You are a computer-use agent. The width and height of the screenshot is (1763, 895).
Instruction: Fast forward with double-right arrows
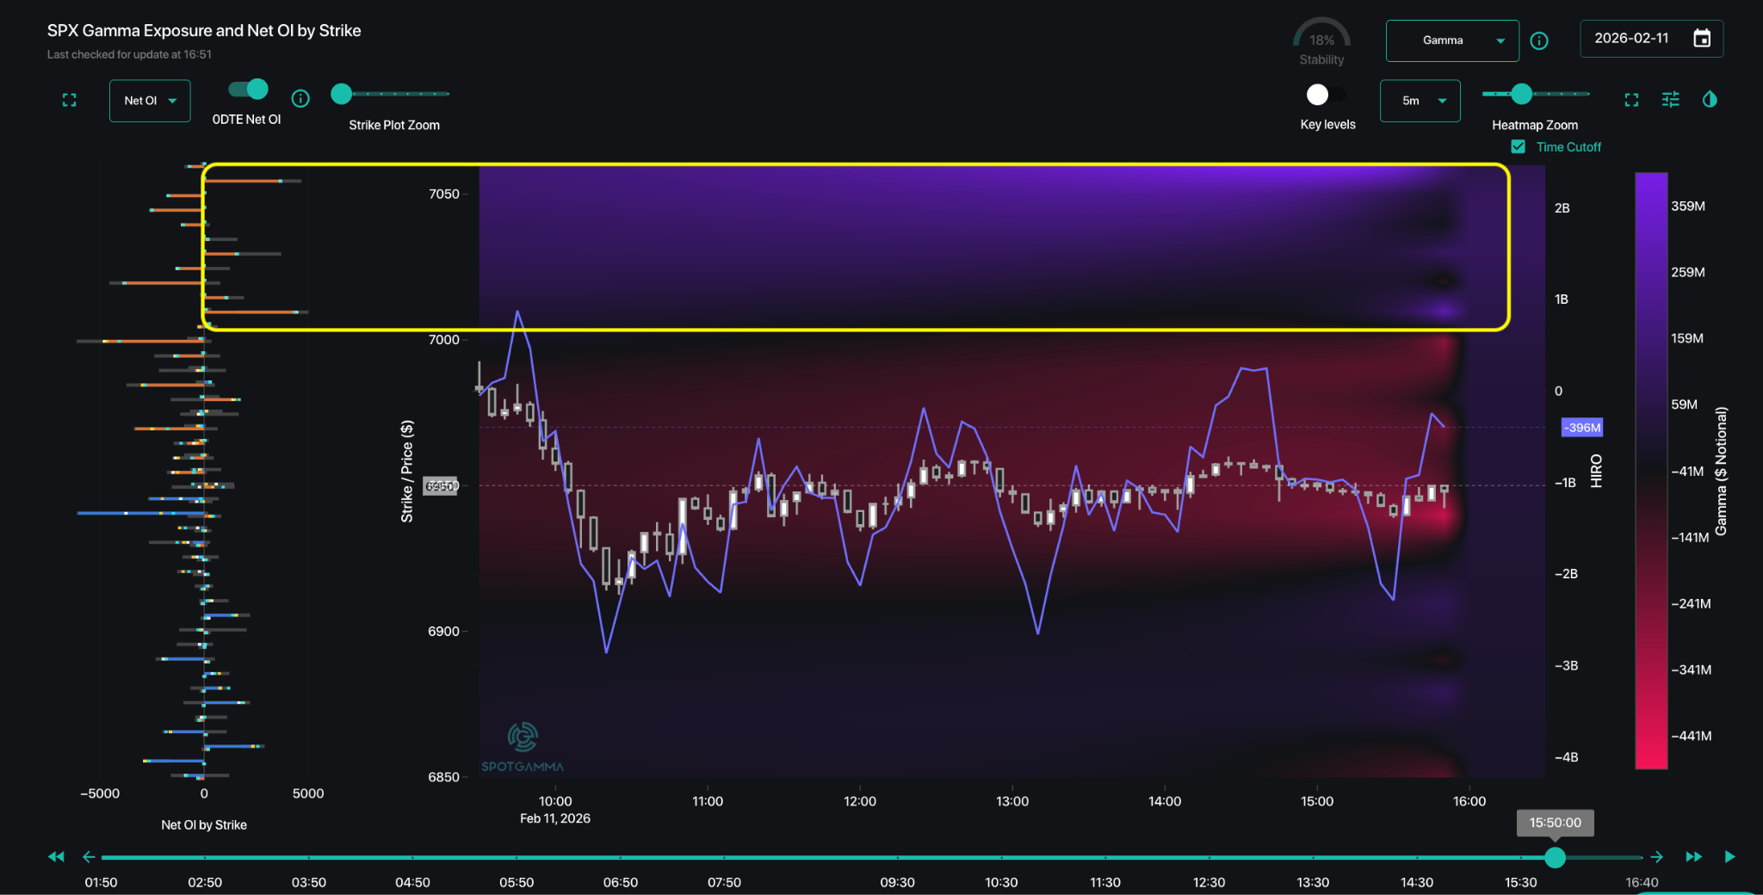click(x=1693, y=857)
